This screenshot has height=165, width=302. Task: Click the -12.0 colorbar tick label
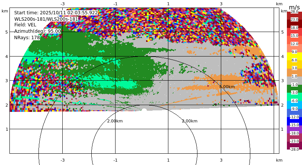[294, 117]
